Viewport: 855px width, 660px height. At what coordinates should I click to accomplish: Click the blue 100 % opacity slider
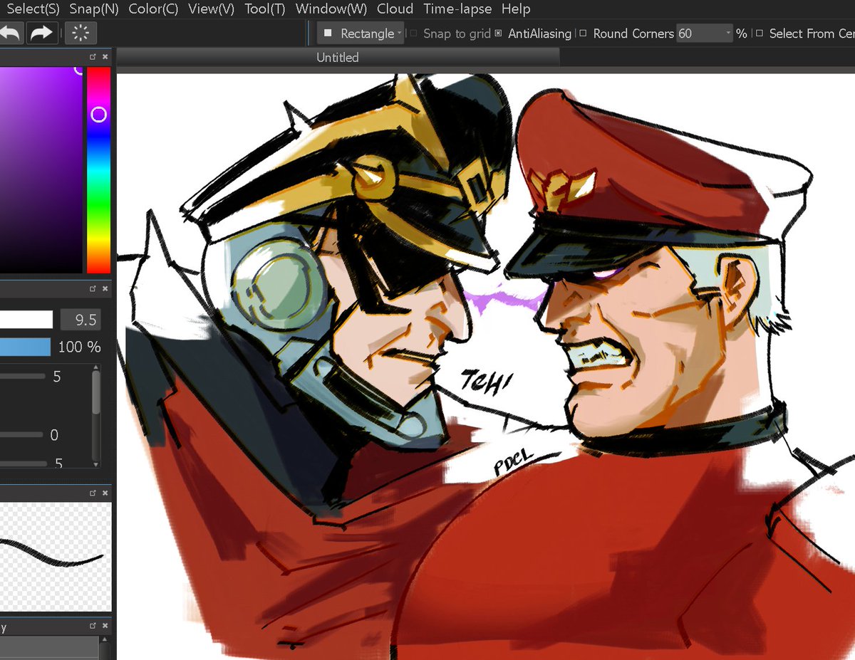tap(25, 347)
